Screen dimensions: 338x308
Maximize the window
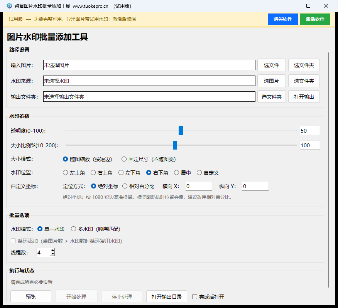308,6
